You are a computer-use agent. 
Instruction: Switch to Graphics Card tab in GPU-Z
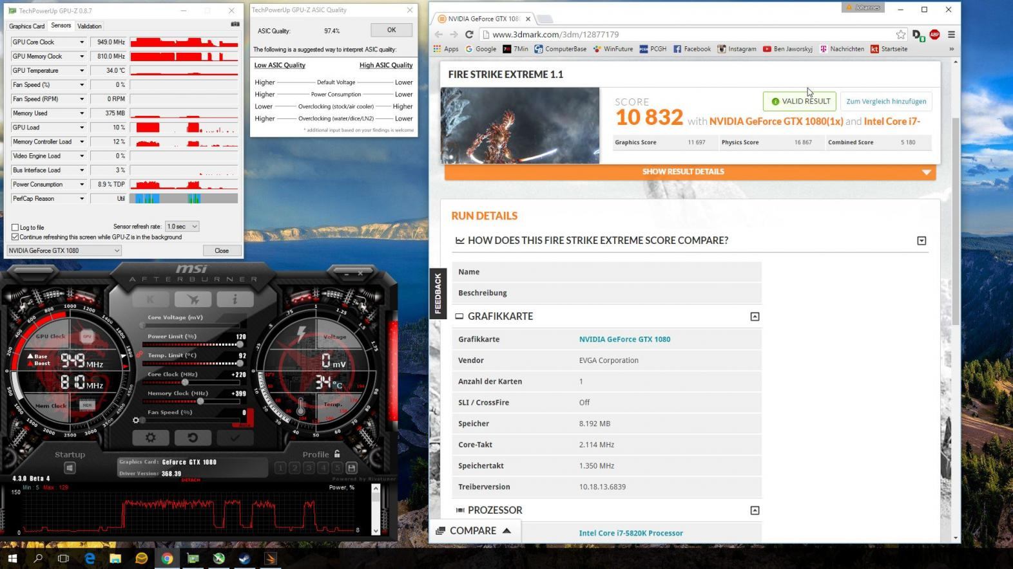pos(26,26)
